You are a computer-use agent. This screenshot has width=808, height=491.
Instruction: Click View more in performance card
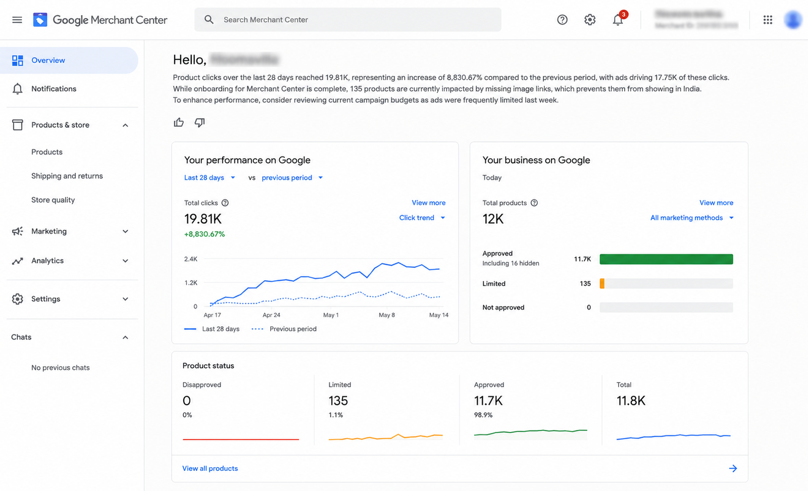point(429,203)
